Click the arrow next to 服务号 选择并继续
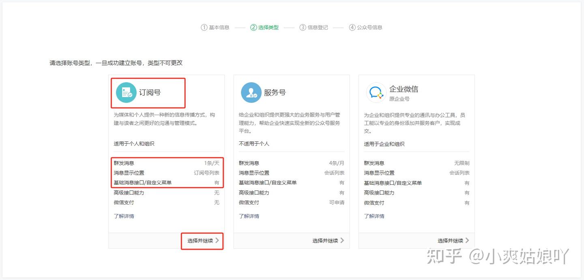The height and width of the screenshot is (280, 584). (342, 240)
